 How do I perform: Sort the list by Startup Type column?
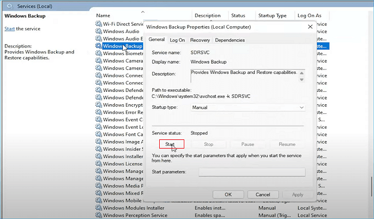pyautogui.click(x=272, y=16)
